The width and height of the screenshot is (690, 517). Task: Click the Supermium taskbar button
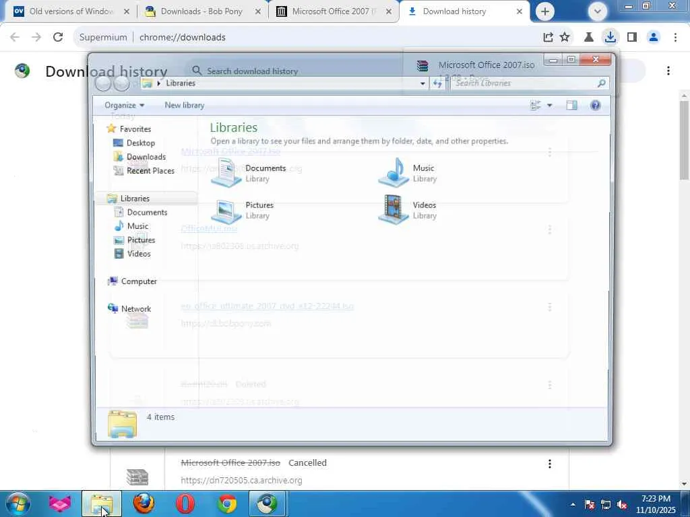point(268,504)
